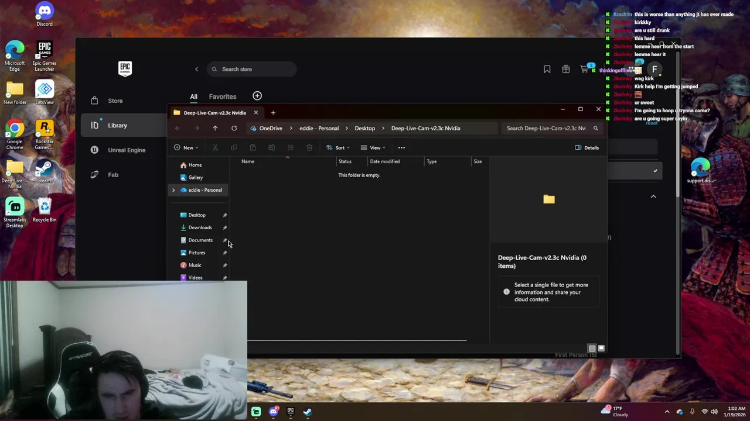
Task: Select the LetsView desktop icon
Action: [x=45, y=93]
